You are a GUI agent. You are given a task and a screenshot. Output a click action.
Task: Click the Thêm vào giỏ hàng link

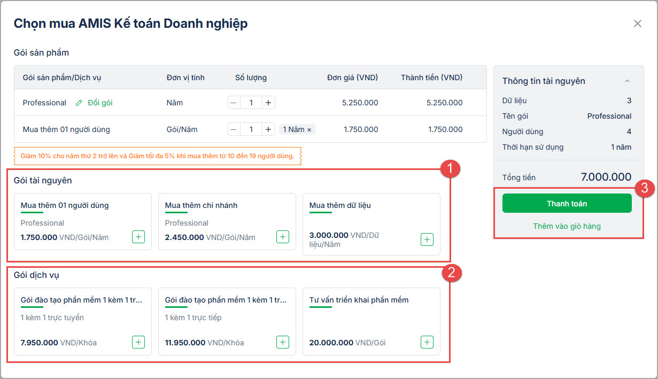[567, 226]
